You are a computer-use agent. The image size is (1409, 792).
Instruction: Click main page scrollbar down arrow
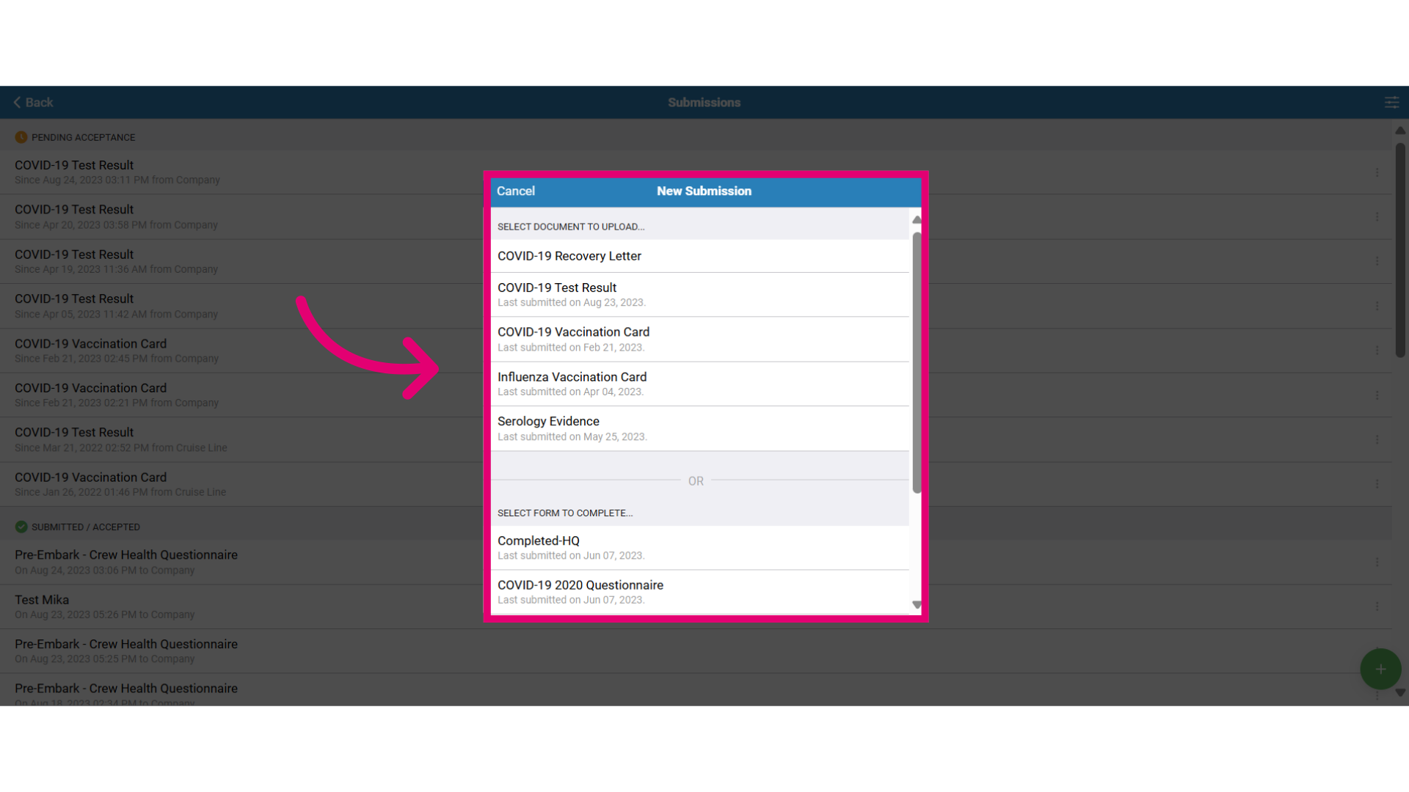1400,692
